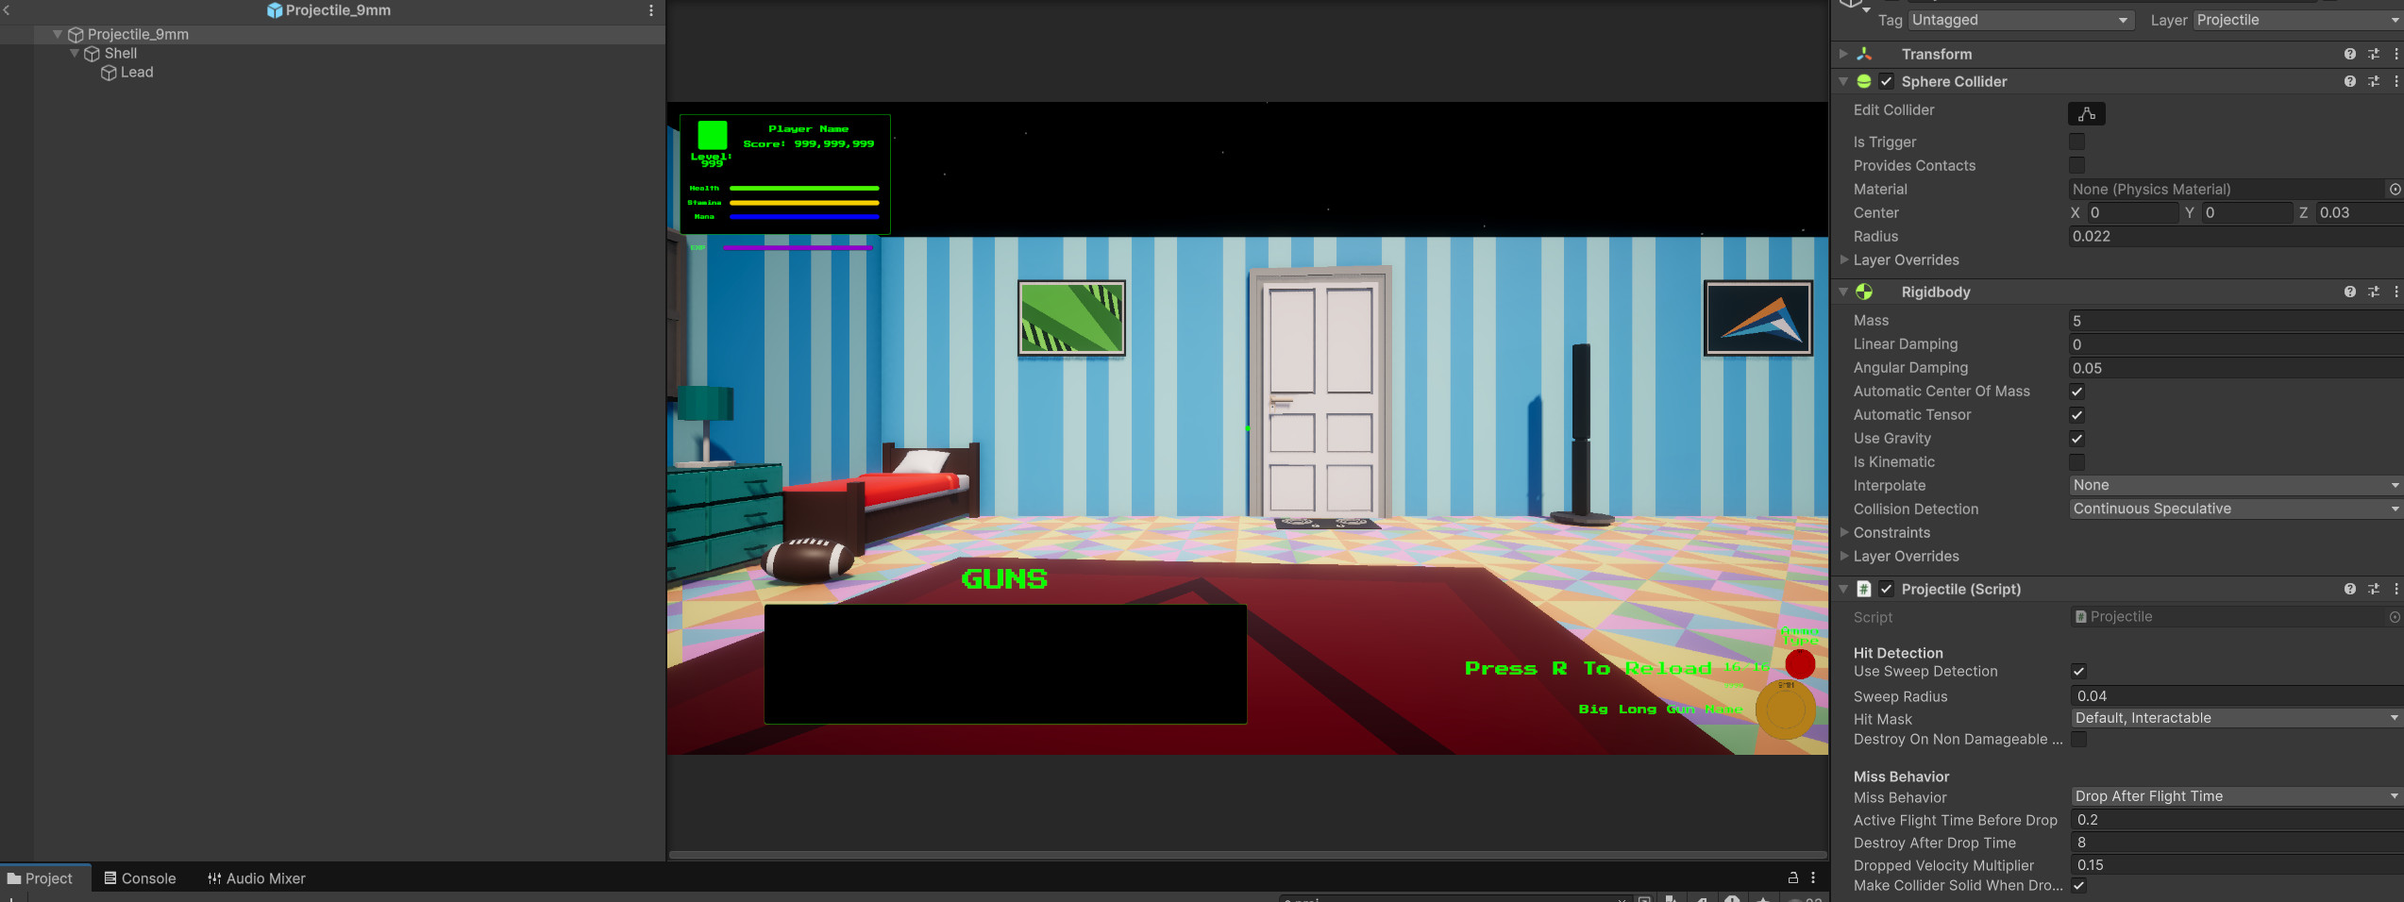Click the Projectile script hash icon
The height and width of the screenshot is (902, 2404).
point(1864,589)
